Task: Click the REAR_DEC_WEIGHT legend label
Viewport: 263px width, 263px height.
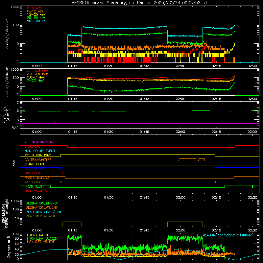Action: click(40, 216)
